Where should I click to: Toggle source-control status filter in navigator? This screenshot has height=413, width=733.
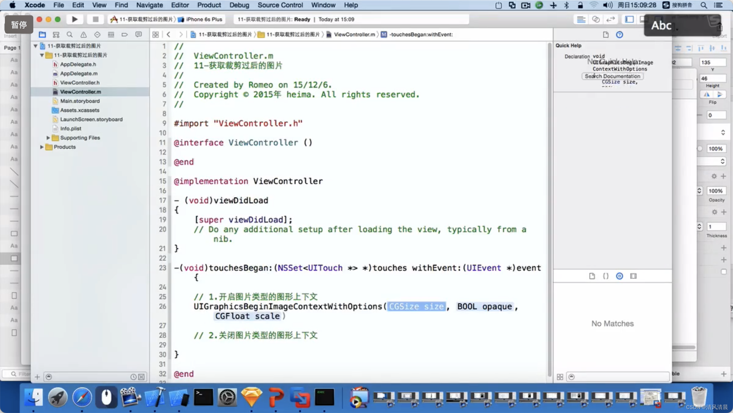141,377
